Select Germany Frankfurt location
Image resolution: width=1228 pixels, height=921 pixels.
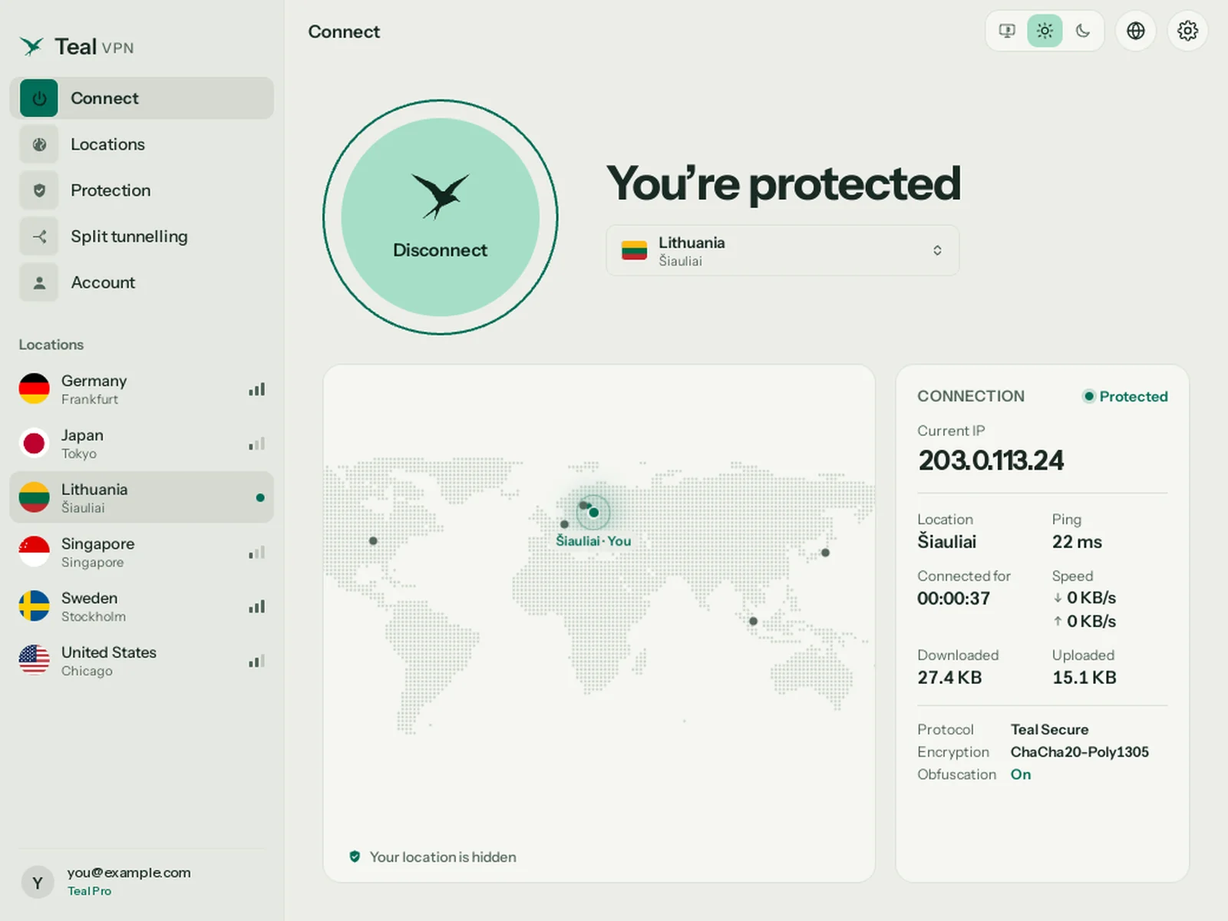[x=142, y=389]
